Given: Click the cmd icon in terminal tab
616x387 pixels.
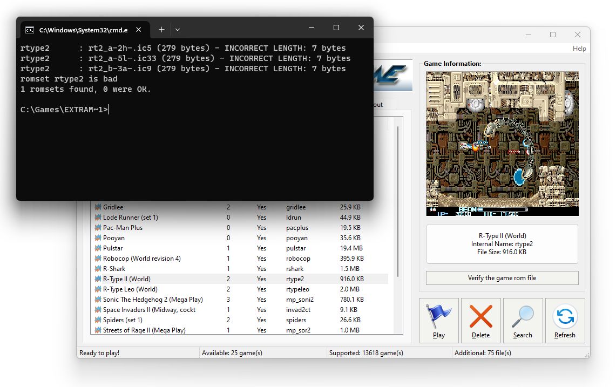Looking at the screenshot, I should coord(30,30).
